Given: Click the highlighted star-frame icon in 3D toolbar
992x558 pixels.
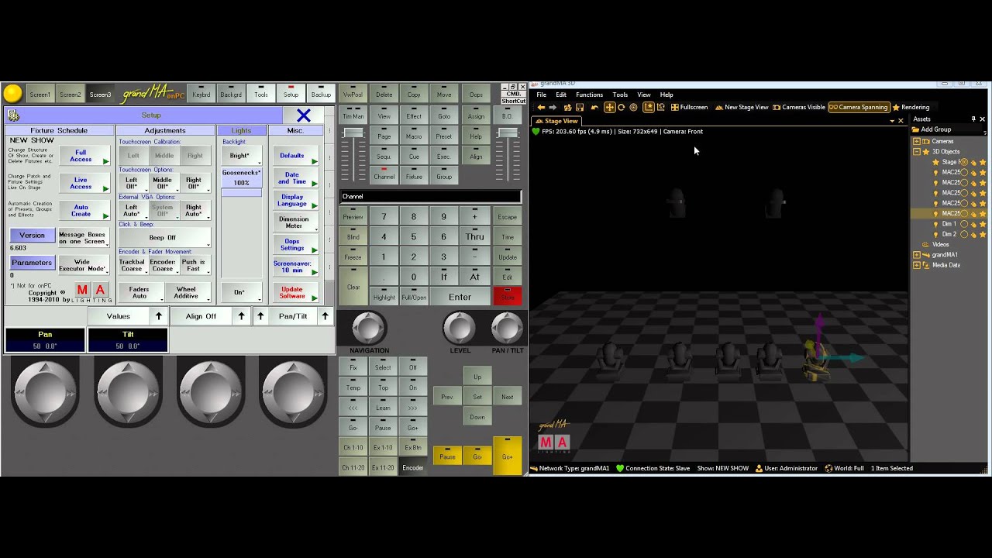Looking at the screenshot, I should coord(649,108).
